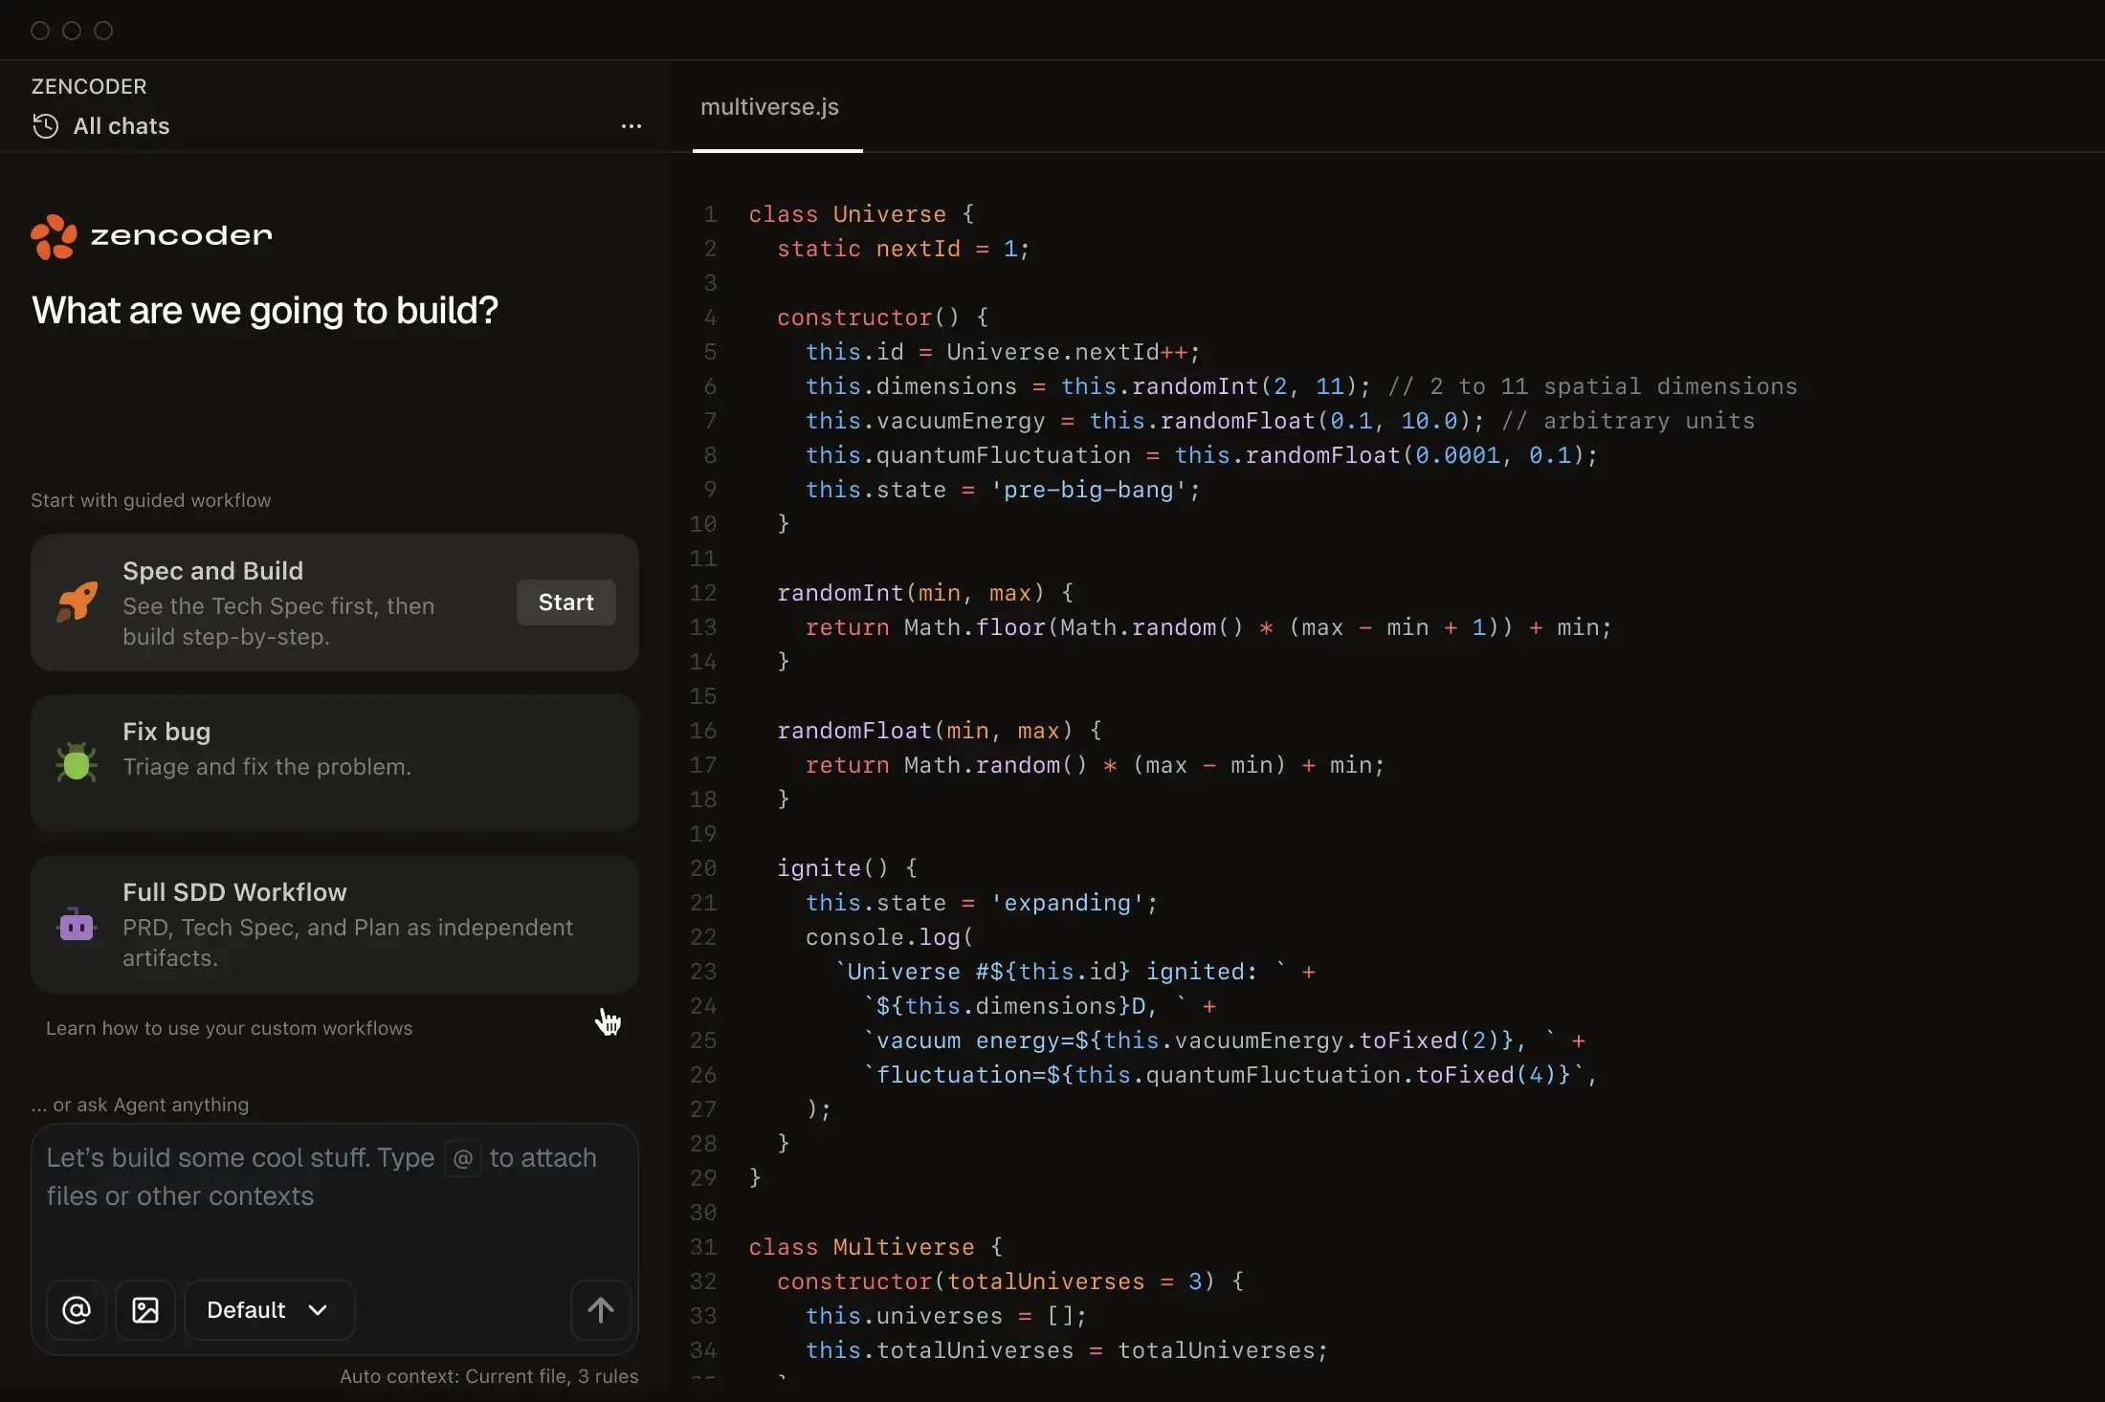Click the purple robot SDD icon
Screen dimensions: 2105x1402
[x=77, y=925]
